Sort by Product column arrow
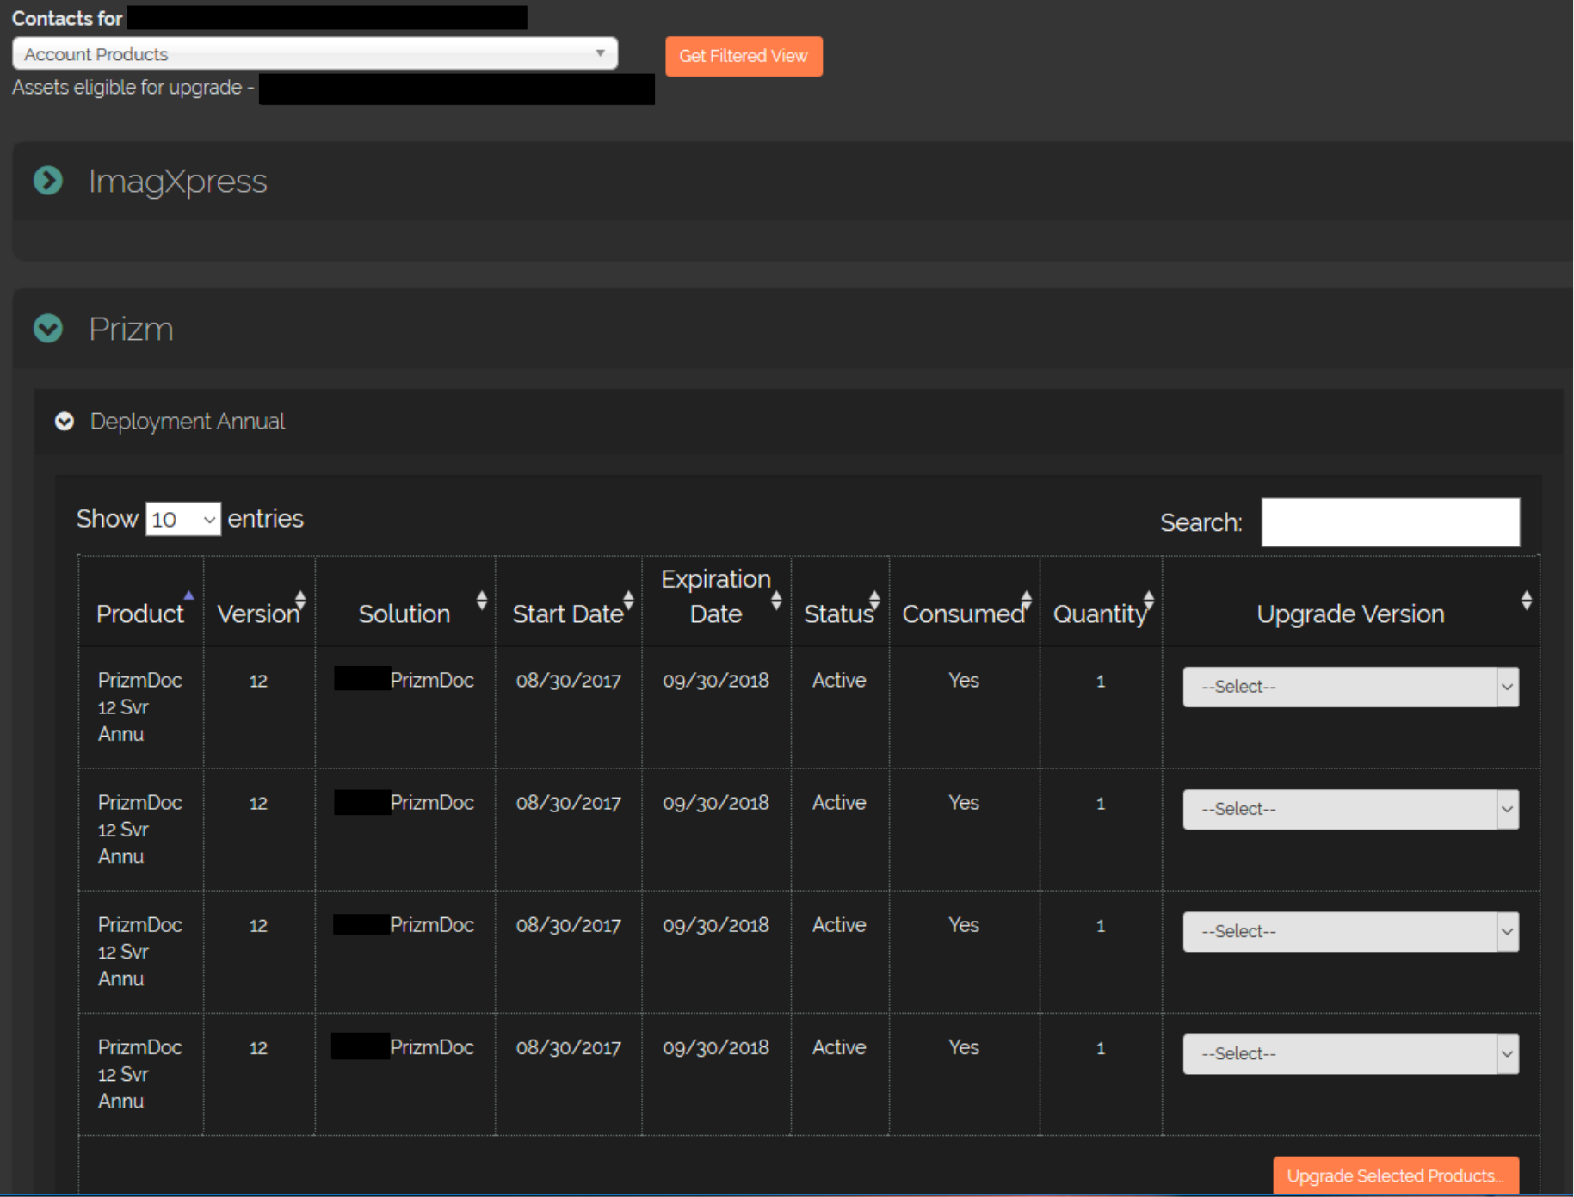This screenshot has width=1574, height=1197. tap(188, 595)
